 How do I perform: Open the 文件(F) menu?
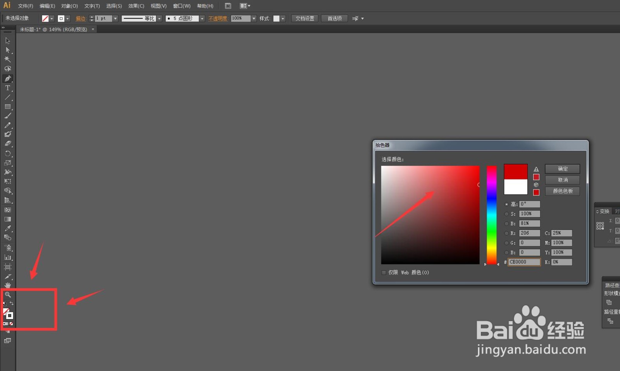(26, 6)
